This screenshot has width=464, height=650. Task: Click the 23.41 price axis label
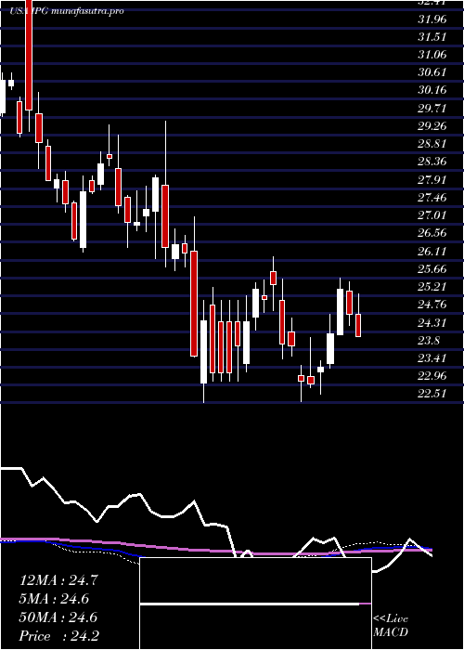point(432,357)
